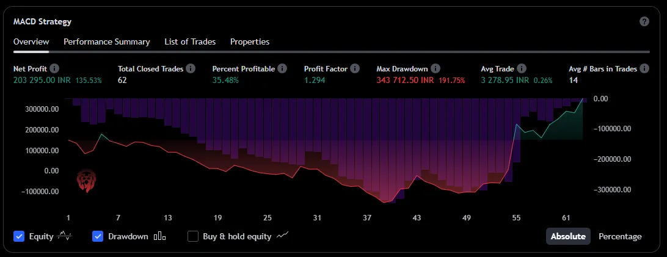Click info icon next to Max Drawdown
This screenshot has height=257, width=667.
tap(434, 69)
